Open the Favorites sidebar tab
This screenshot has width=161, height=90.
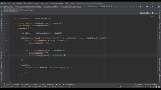point(1,65)
